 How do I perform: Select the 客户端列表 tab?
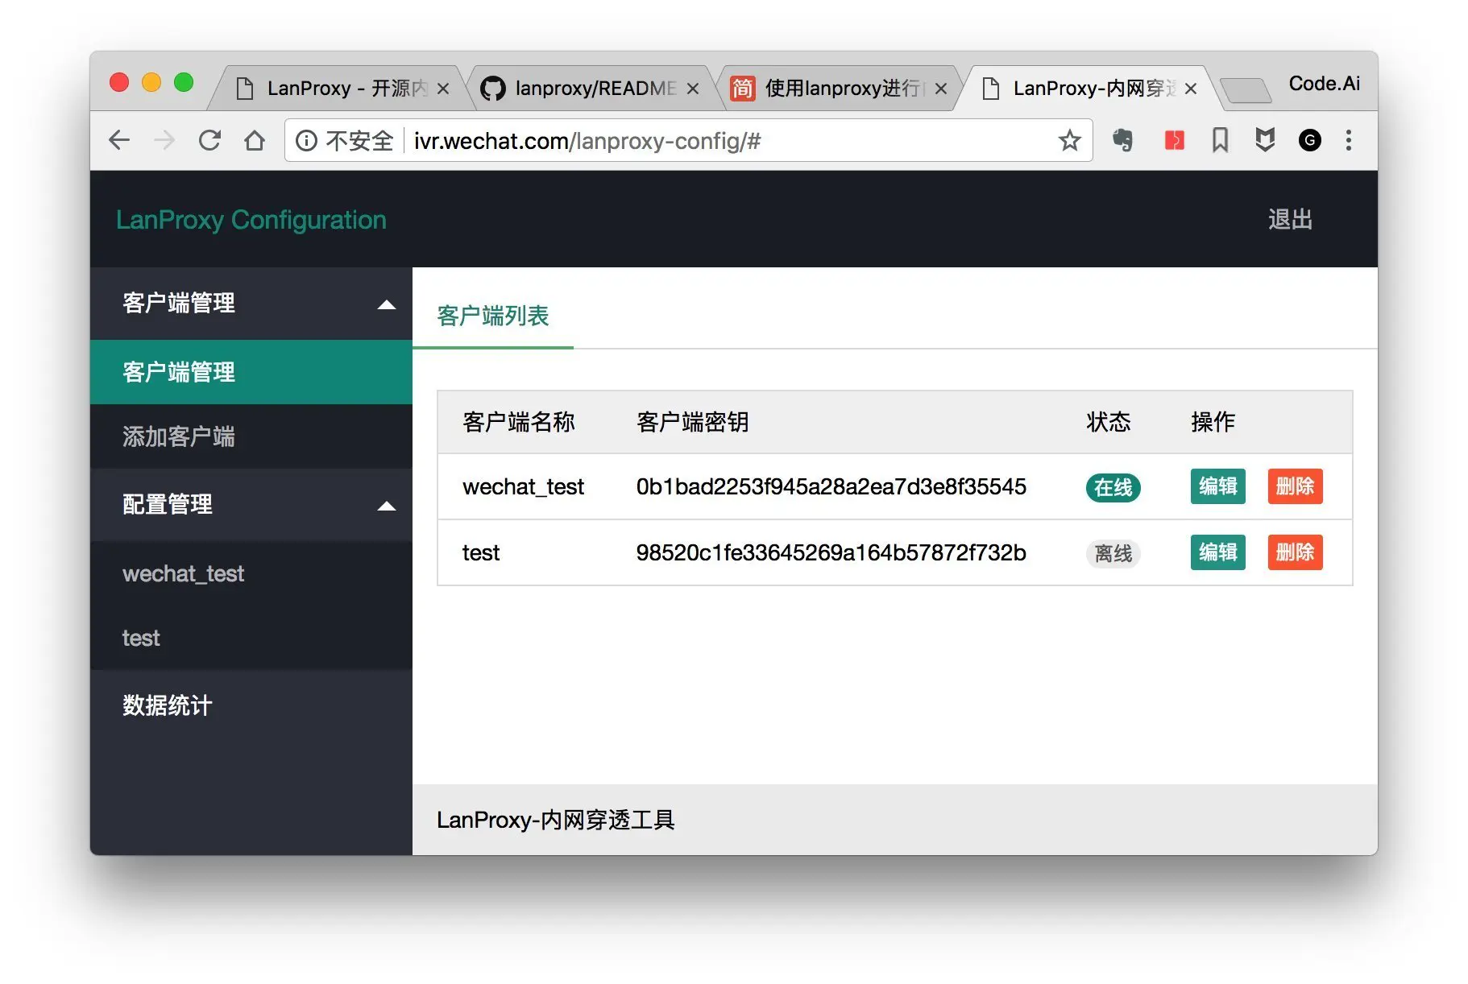click(491, 316)
